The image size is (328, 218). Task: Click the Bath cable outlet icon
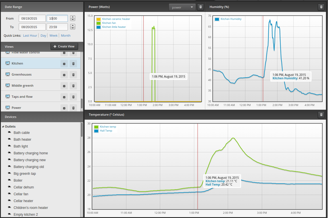9,132
